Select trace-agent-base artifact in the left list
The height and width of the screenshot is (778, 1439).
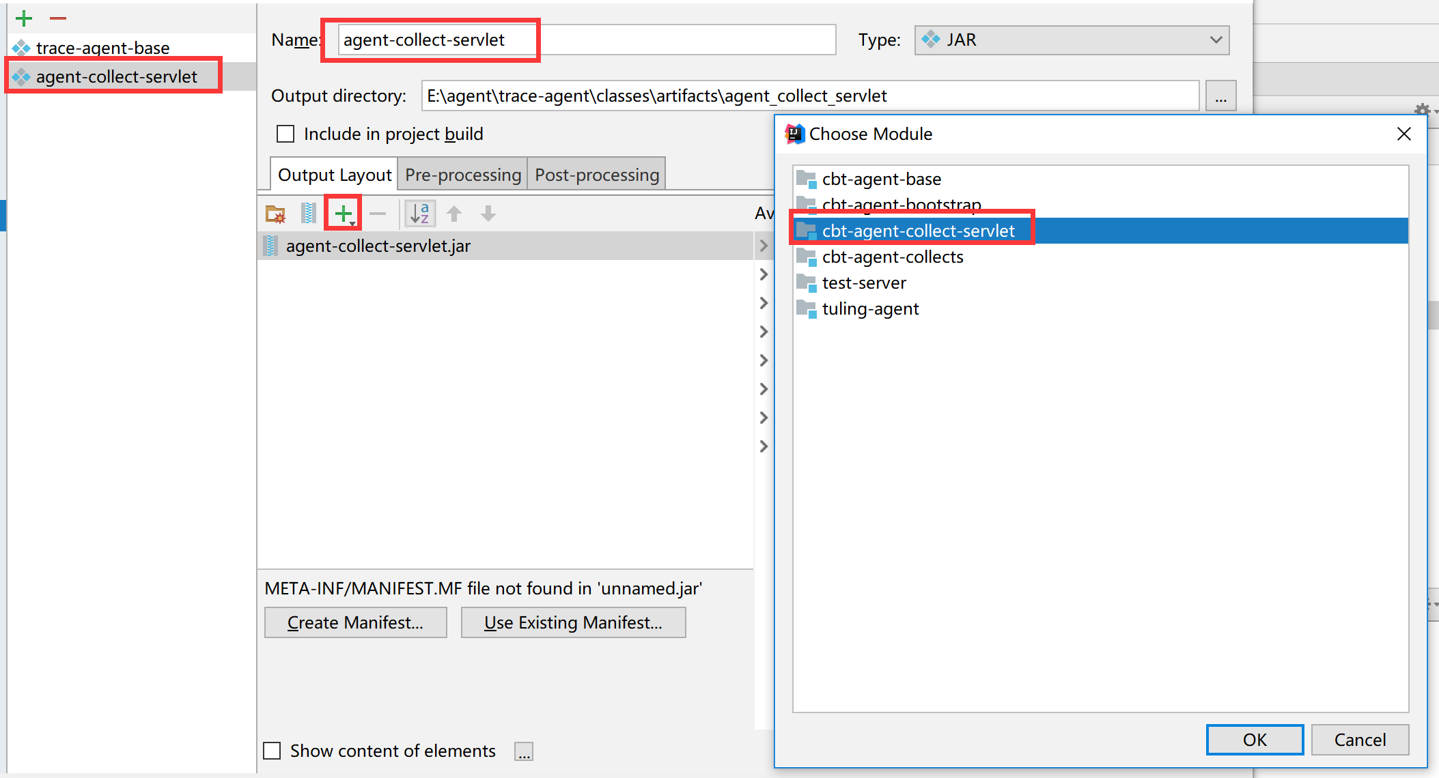click(x=102, y=48)
